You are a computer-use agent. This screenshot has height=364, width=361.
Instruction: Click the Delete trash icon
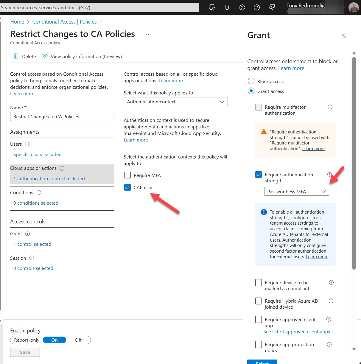16,56
